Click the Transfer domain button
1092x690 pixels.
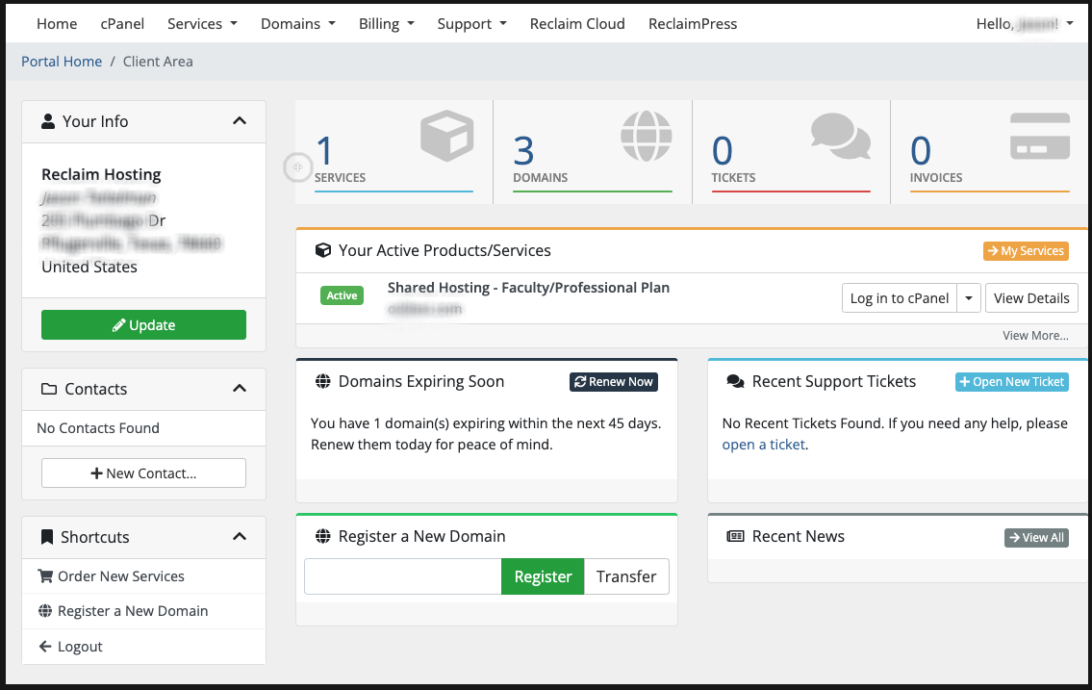point(626,576)
